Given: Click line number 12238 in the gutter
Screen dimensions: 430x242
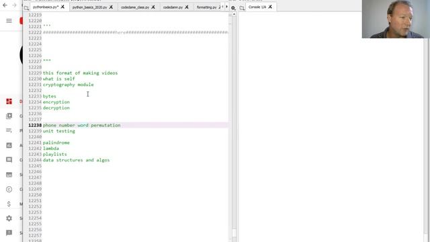Looking at the screenshot, I should (x=35, y=125).
